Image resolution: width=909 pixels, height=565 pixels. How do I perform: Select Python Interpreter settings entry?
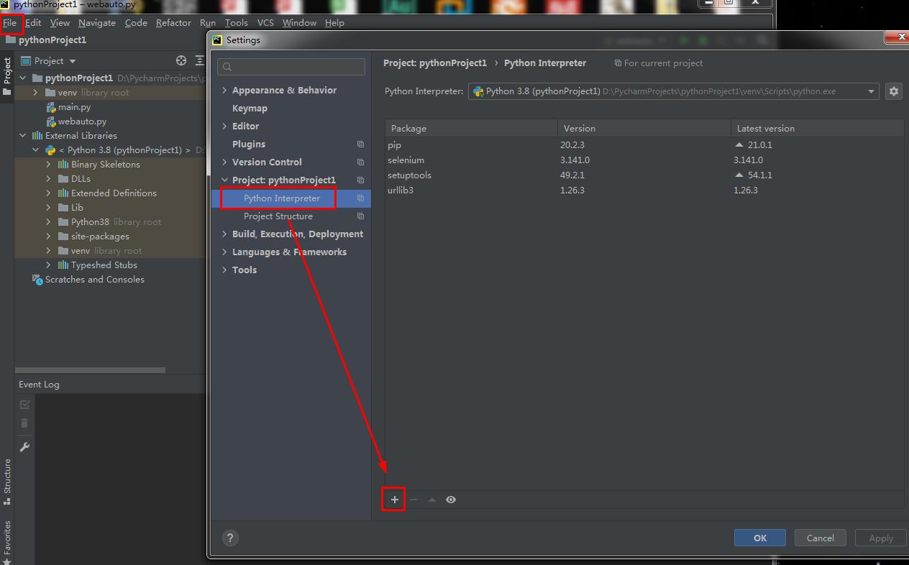[282, 198]
